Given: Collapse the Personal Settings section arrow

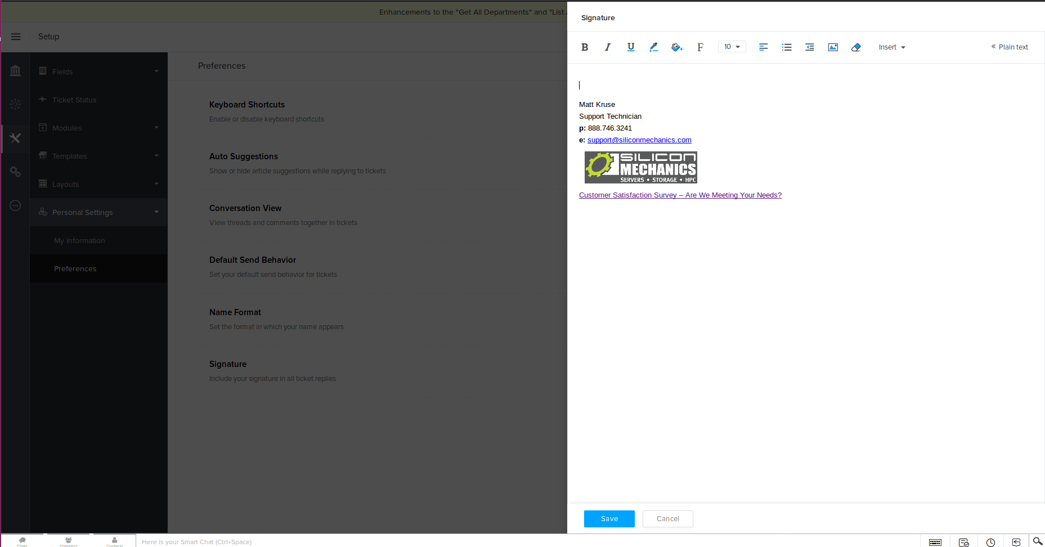Looking at the screenshot, I should point(156,212).
